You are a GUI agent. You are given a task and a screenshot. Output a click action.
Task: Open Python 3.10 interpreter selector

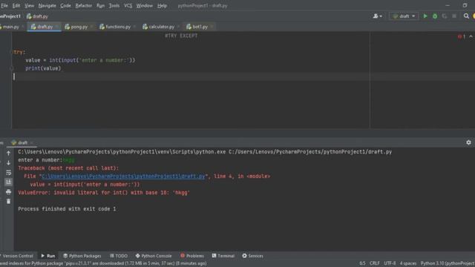pyautogui.click(x=448, y=263)
